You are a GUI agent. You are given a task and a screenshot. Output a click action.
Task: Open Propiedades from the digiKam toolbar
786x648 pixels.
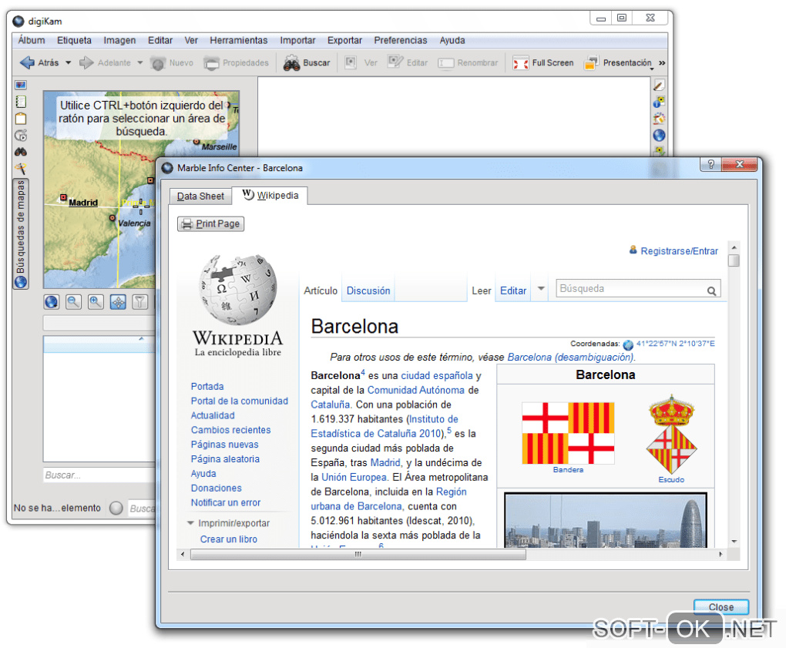click(x=236, y=62)
